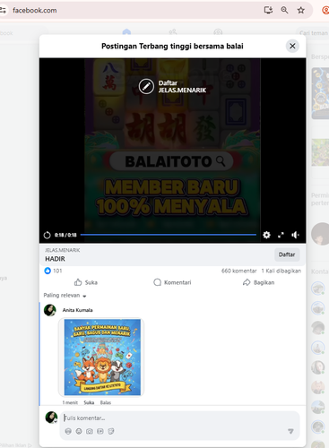This screenshot has height=448, width=329.
Task: Open Anita Kumala's comment image
Action: [x=102, y=357]
